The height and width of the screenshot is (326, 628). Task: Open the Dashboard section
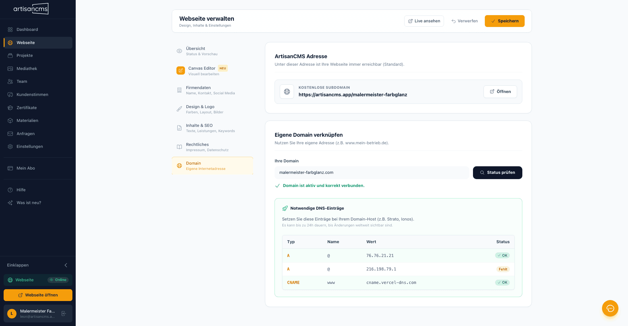coord(26,30)
